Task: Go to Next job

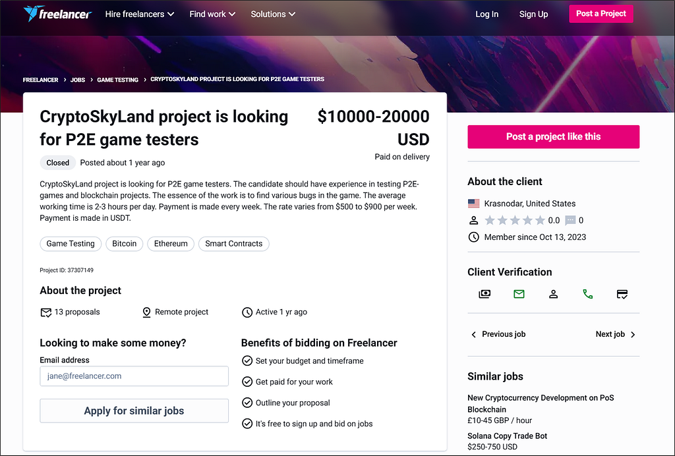Action: point(616,334)
